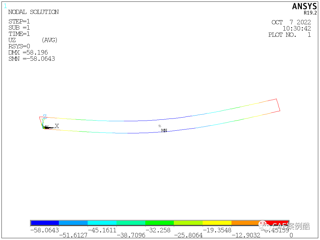Click legend value -32.258
The image size is (320, 240).
(x=158, y=230)
